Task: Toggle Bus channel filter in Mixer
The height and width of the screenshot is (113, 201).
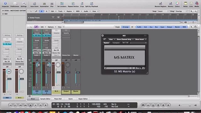Action: [x=156, y=27]
